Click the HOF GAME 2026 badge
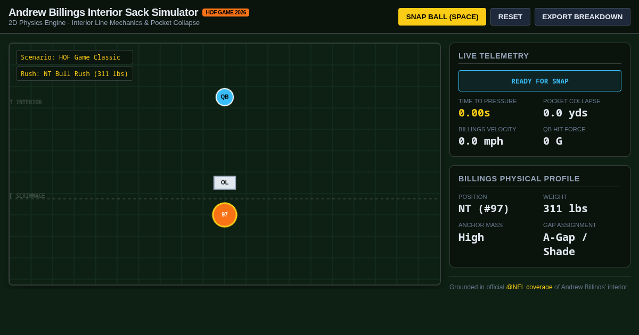Viewport: 639px width, 335px height. point(226,12)
